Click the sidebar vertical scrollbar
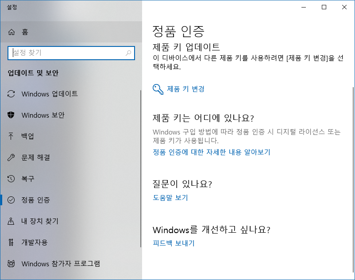The width and height of the screenshot is (355, 280). [141, 169]
